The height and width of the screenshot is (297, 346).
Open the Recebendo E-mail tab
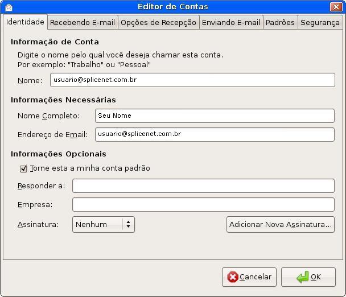(83, 23)
